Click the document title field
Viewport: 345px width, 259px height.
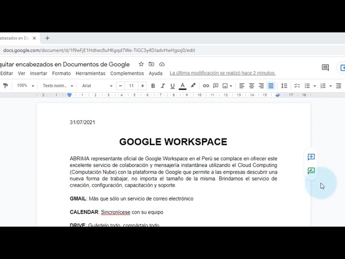point(65,64)
